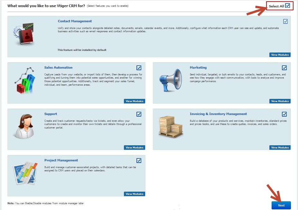Click '(Select features you want to enable)' hint

click(x=107, y=6)
